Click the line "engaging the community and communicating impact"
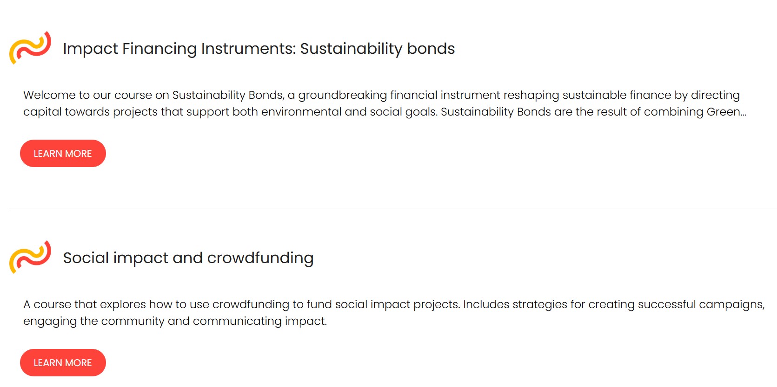777x387 pixels. tap(175, 321)
